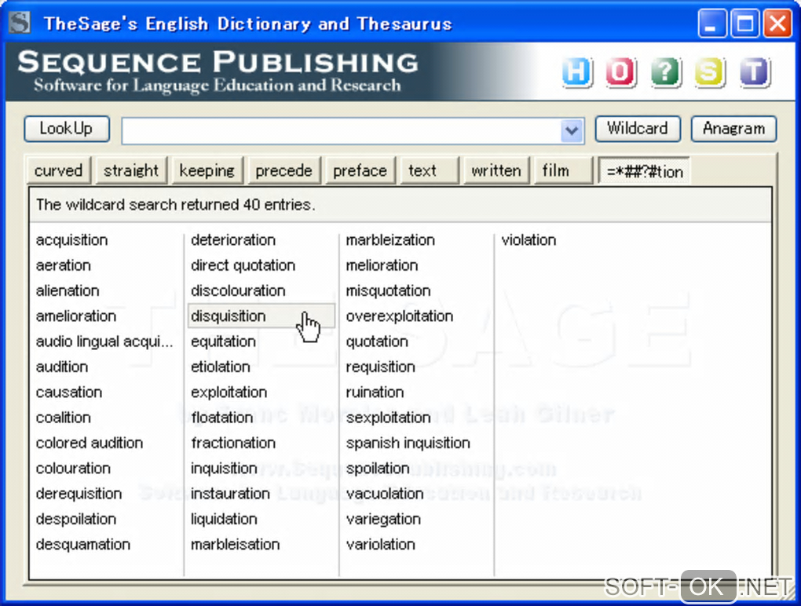Open the truncated audio lingual acqui... entry

[x=104, y=341]
